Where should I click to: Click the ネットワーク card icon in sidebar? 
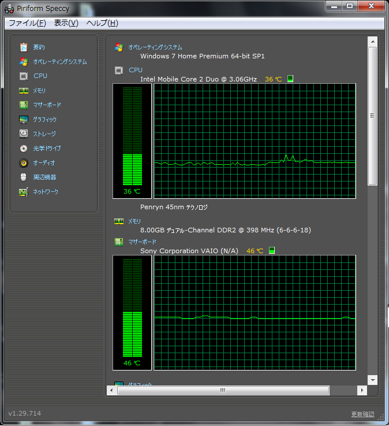pyautogui.click(x=24, y=192)
